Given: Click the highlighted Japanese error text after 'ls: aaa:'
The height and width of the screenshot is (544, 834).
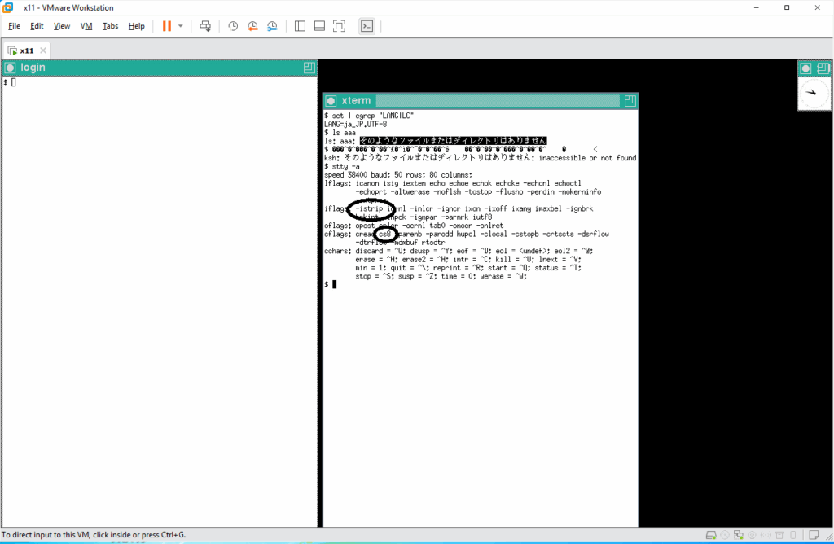Looking at the screenshot, I should [x=453, y=140].
